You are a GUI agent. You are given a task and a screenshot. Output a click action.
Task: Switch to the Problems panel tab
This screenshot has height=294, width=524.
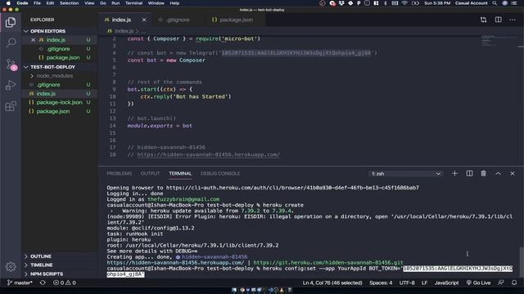(119, 173)
